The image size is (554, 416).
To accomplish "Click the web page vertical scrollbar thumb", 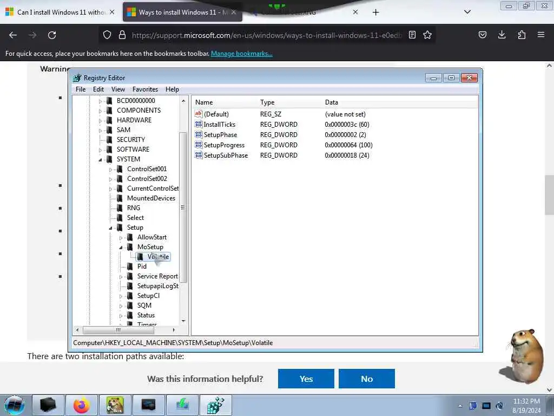I will click(x=549, y=195).
